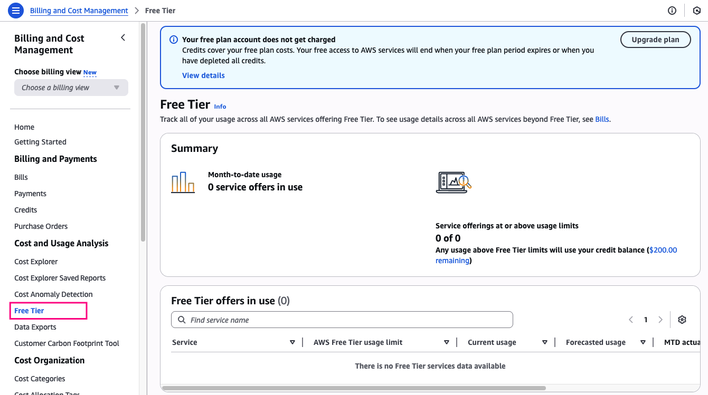Click the cost analysis monitor icon
708x395 pixels.
coord(454,182)
